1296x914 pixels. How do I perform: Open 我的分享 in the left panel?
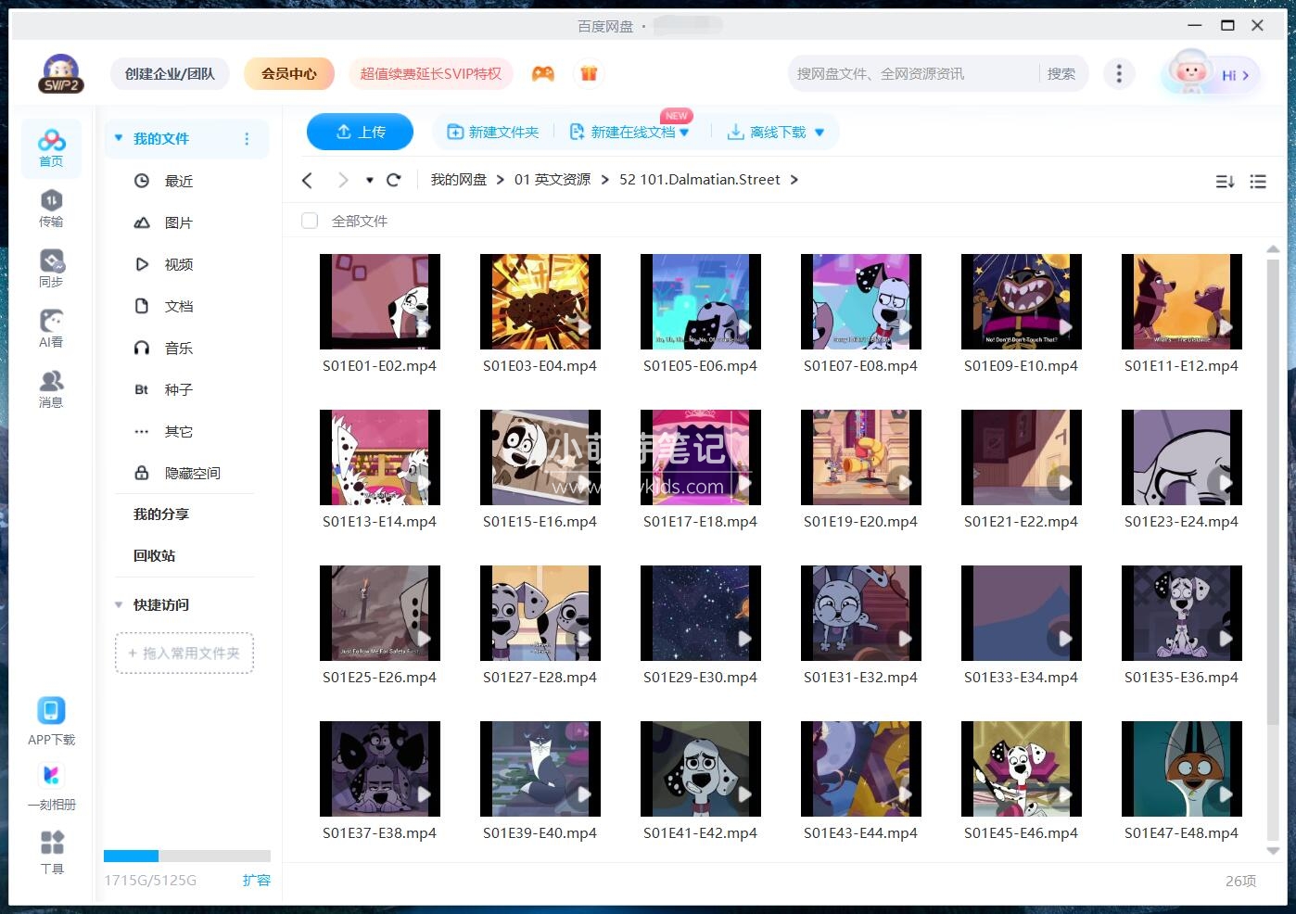159,514
